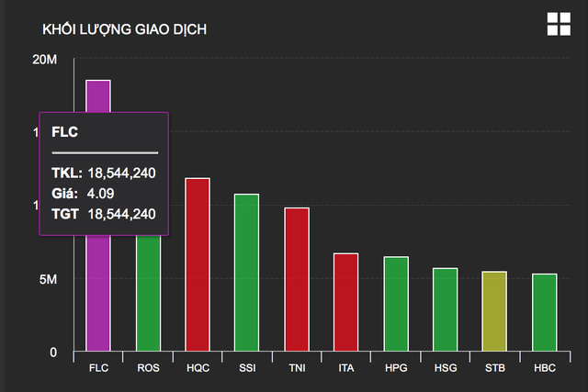Click the HBC ticker label on x-axis
The image size is (588, 392).
(x=544, y=369)
